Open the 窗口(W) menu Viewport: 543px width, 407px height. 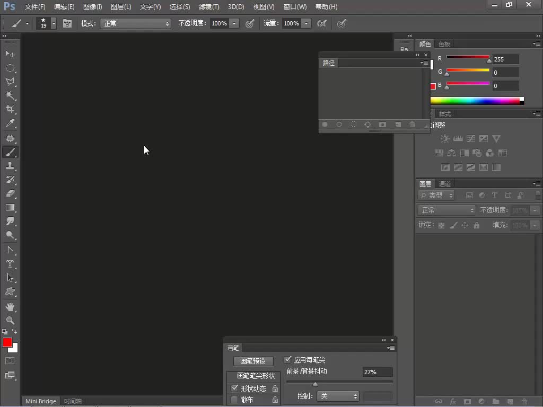point(295,7)
